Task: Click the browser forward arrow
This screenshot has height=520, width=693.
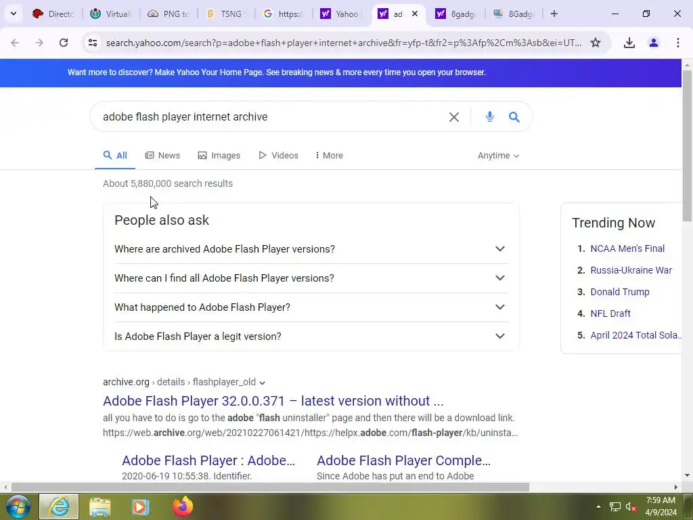Action: point(39,43)
